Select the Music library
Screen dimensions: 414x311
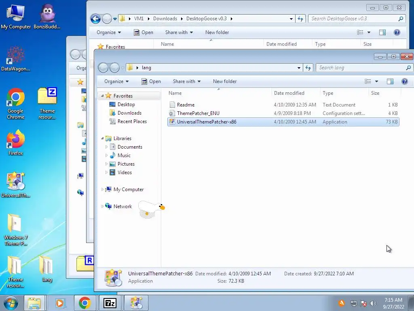pos(120,155)
